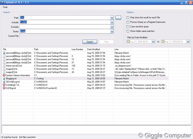Click line number 130 cell
Screen dimensions: 193x139
pos(73,66)
